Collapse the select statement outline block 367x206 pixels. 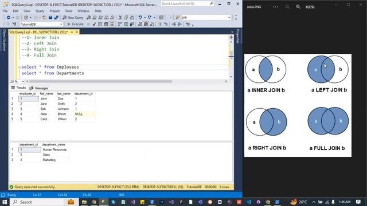(19, 68)
